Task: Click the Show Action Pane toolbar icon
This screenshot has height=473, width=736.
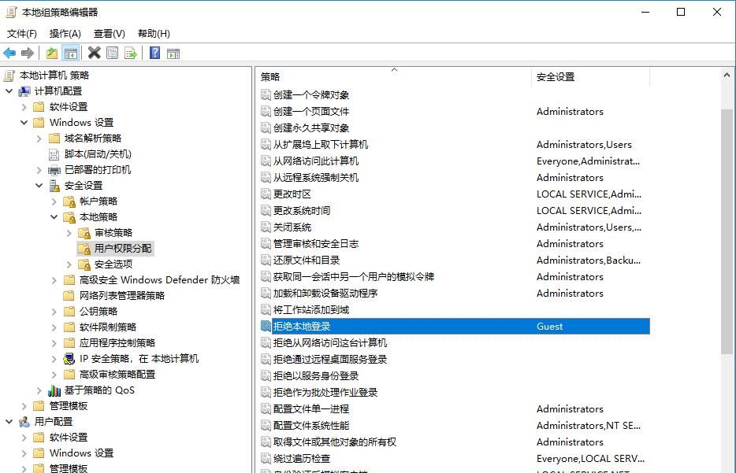Action: click(x=173, y=53)
